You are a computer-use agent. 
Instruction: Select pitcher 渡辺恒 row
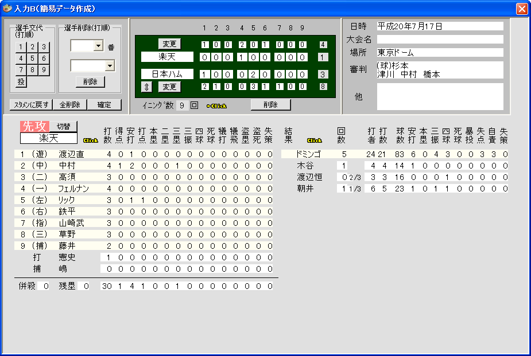click(394, 177)
